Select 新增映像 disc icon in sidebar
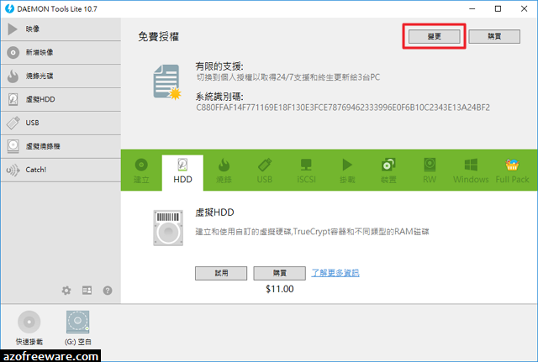538x362 pixels. [x=13, y=52]
